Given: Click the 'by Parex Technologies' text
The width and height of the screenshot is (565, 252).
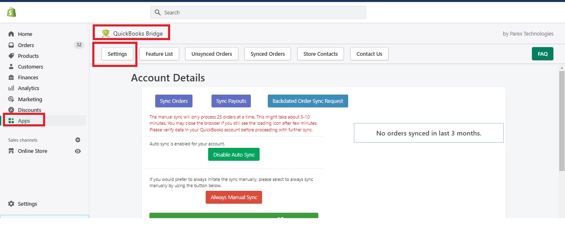Looking at the screenshot, I should coord(528,34).
